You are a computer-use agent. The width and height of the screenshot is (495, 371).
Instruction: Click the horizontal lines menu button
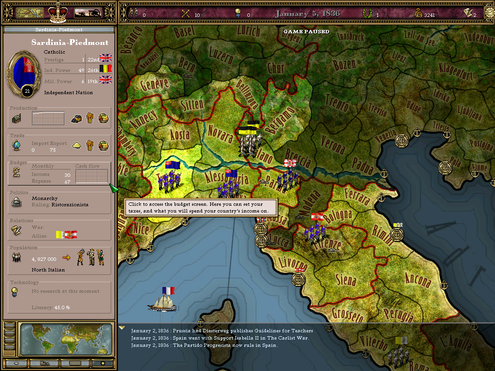pos(75,363)
